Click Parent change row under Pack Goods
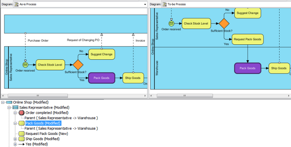 click(x=61, y=128)
